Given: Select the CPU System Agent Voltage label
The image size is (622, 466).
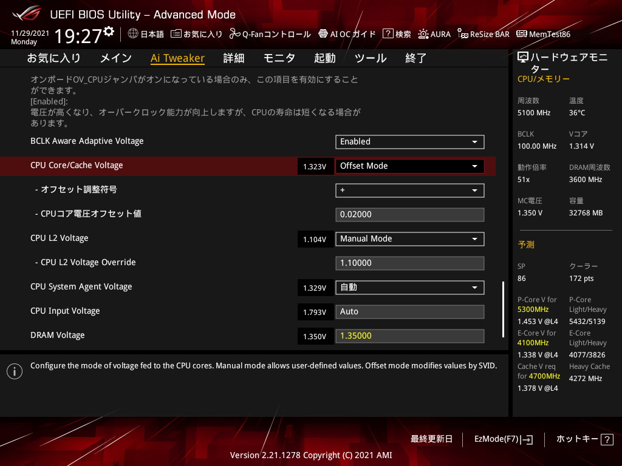Looking at the screenshot, I should click(81, 286).
